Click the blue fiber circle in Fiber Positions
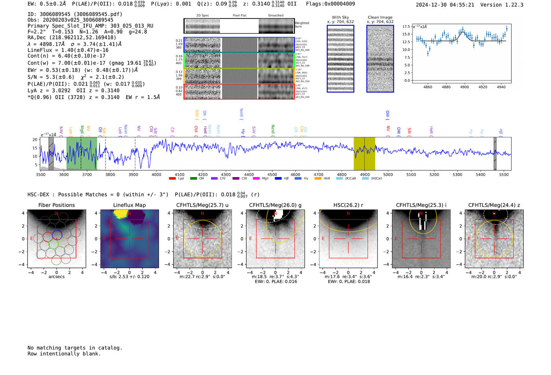551x375 pixels. click(x=57, y=235)
